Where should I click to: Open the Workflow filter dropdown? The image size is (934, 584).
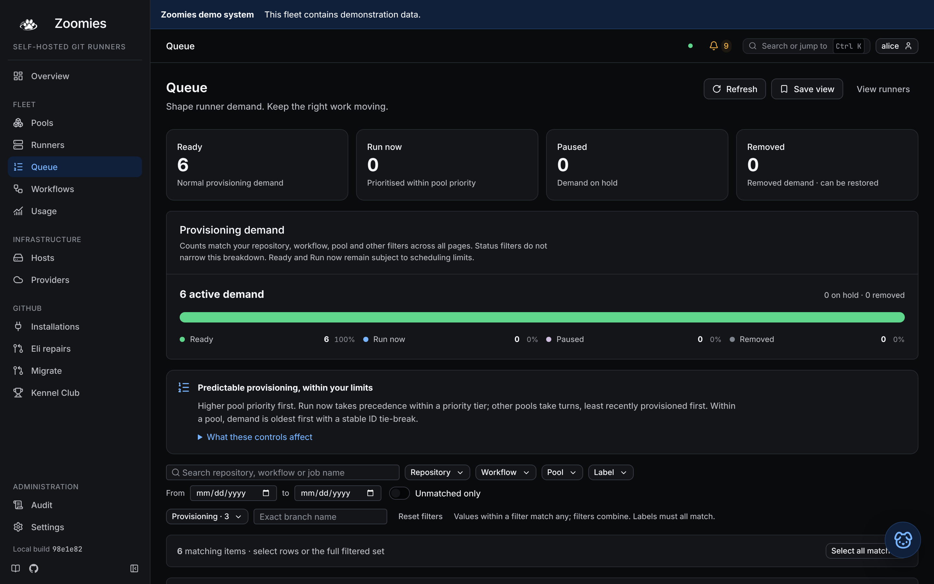[505, 472]
